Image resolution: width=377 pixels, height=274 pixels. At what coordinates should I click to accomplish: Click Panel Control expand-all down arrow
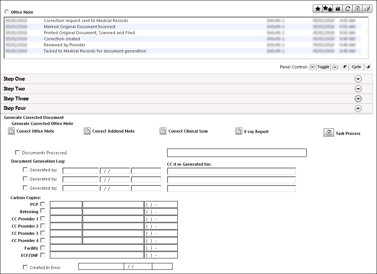tap(312, 67)
